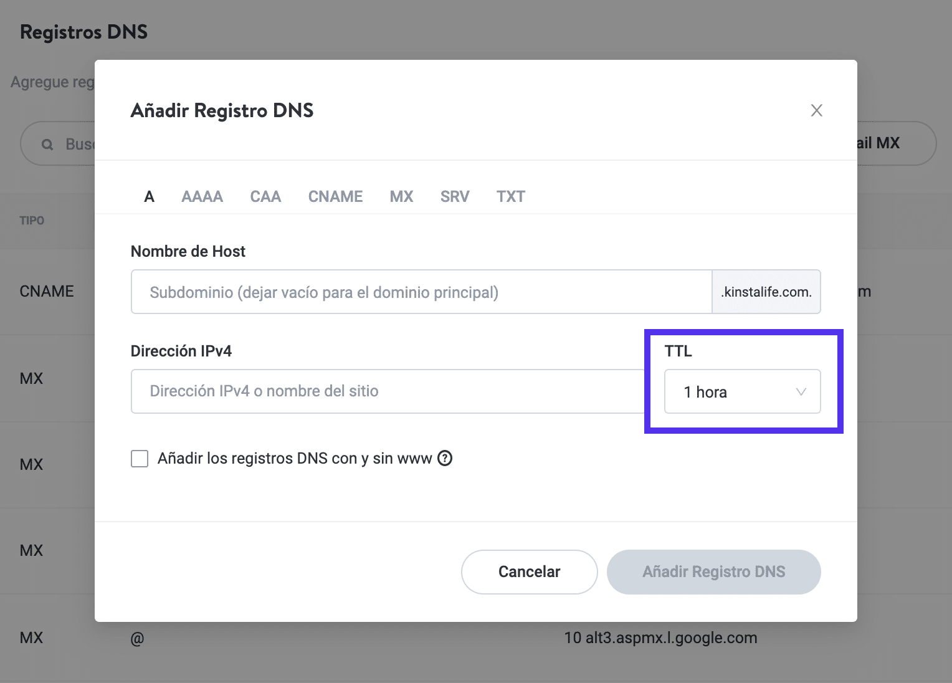The height and width of the screenshot is (683, 952).
Task: Check 'Añadir los registros DNS con y sin www'
Action: tap(140, 459)
